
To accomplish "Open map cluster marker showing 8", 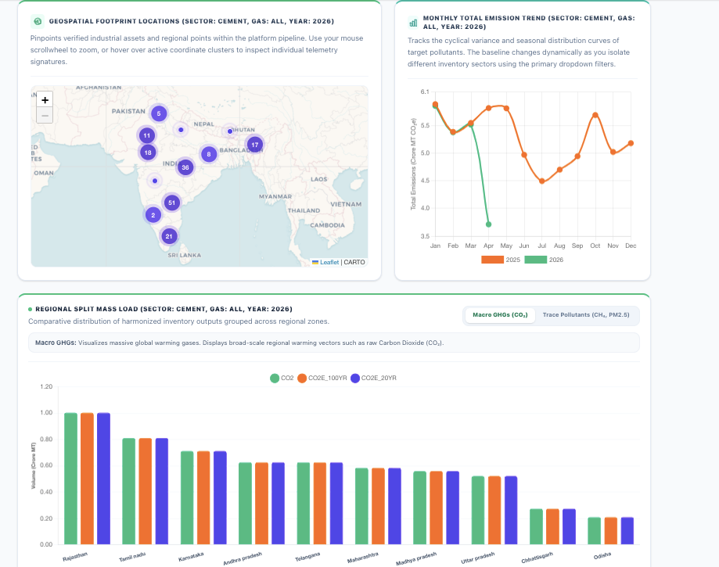I will pos(209,154).
